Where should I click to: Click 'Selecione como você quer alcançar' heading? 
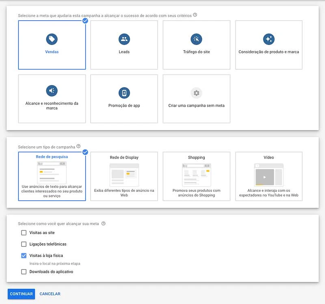point(58,224)
